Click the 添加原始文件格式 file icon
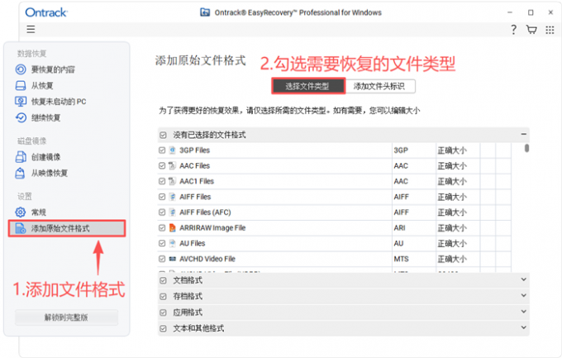This screenshot has height=358, width=562. 21,228
